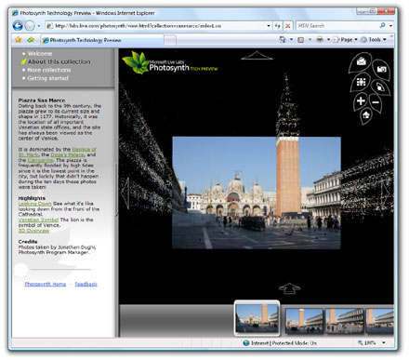Screen dimensions: 409x360
Task: Click the Print toolbar icon
Action: [320, 40]
